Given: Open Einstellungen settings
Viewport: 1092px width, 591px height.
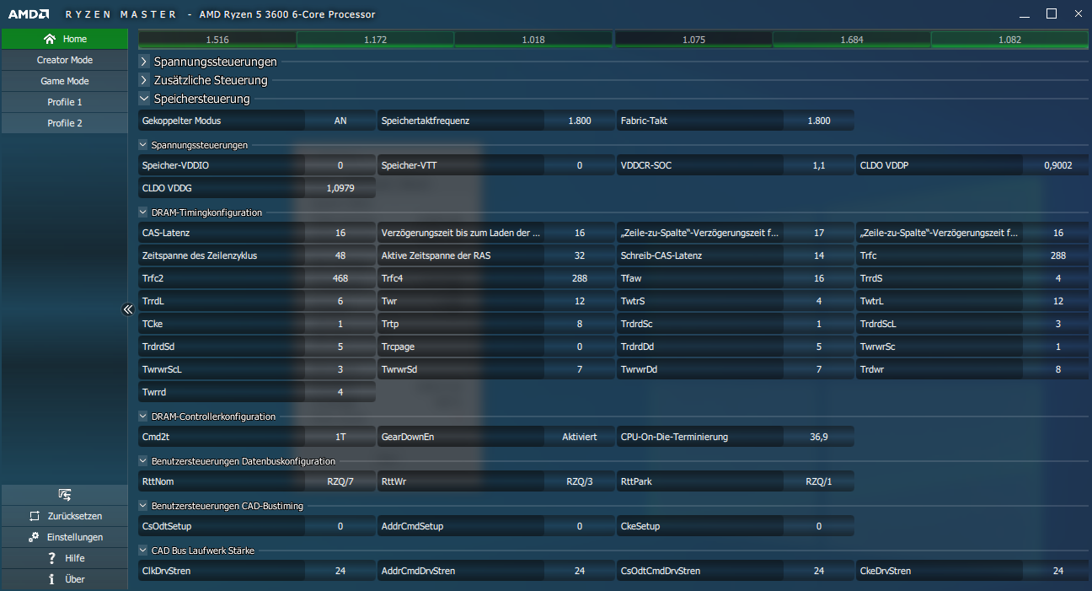Looking at the screenshot, I should coord(64,537).
